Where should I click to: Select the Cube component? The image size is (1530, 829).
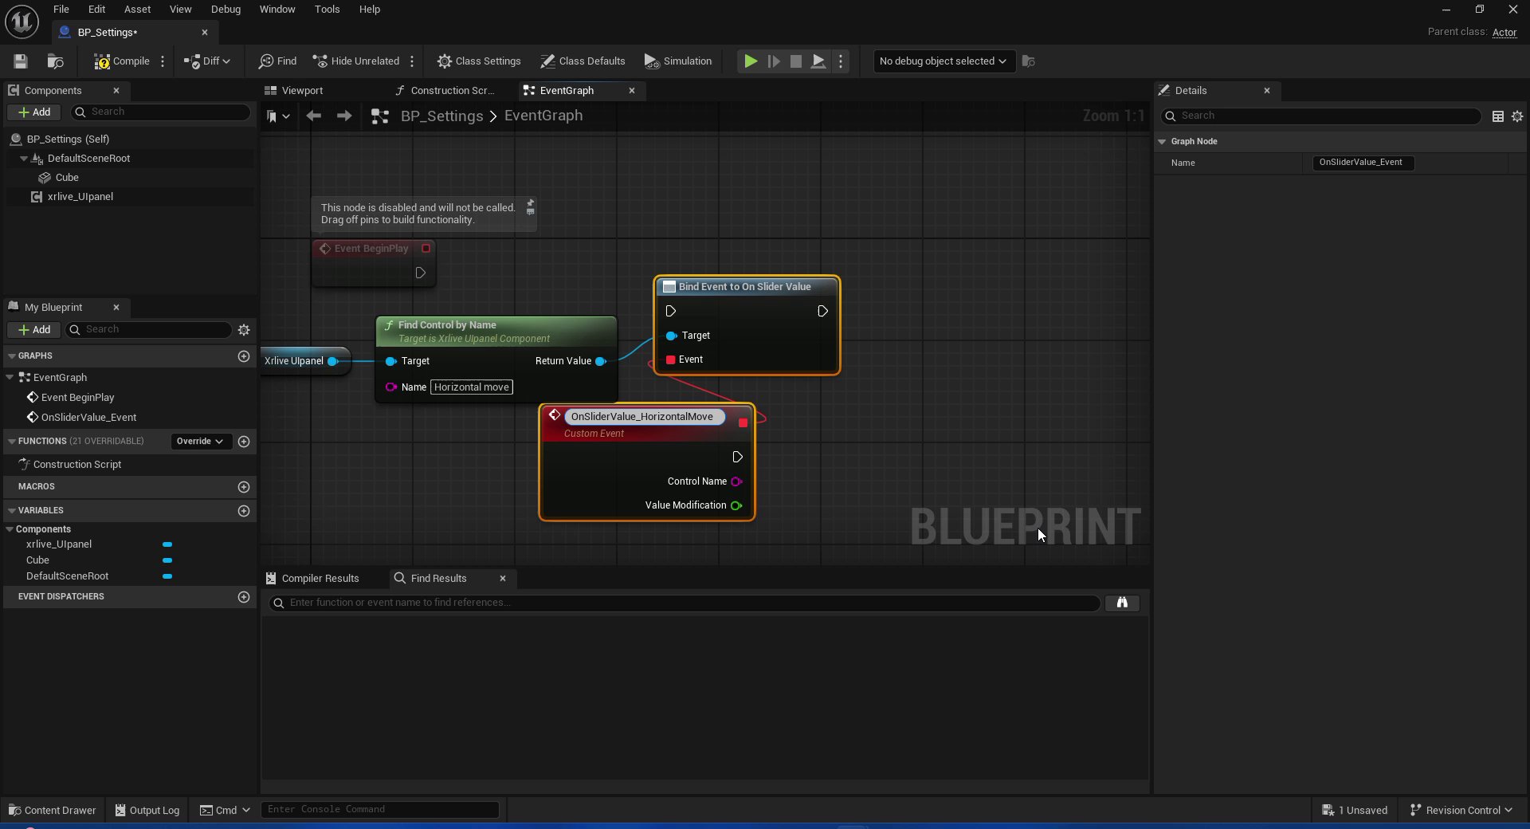tap(67, 178)
